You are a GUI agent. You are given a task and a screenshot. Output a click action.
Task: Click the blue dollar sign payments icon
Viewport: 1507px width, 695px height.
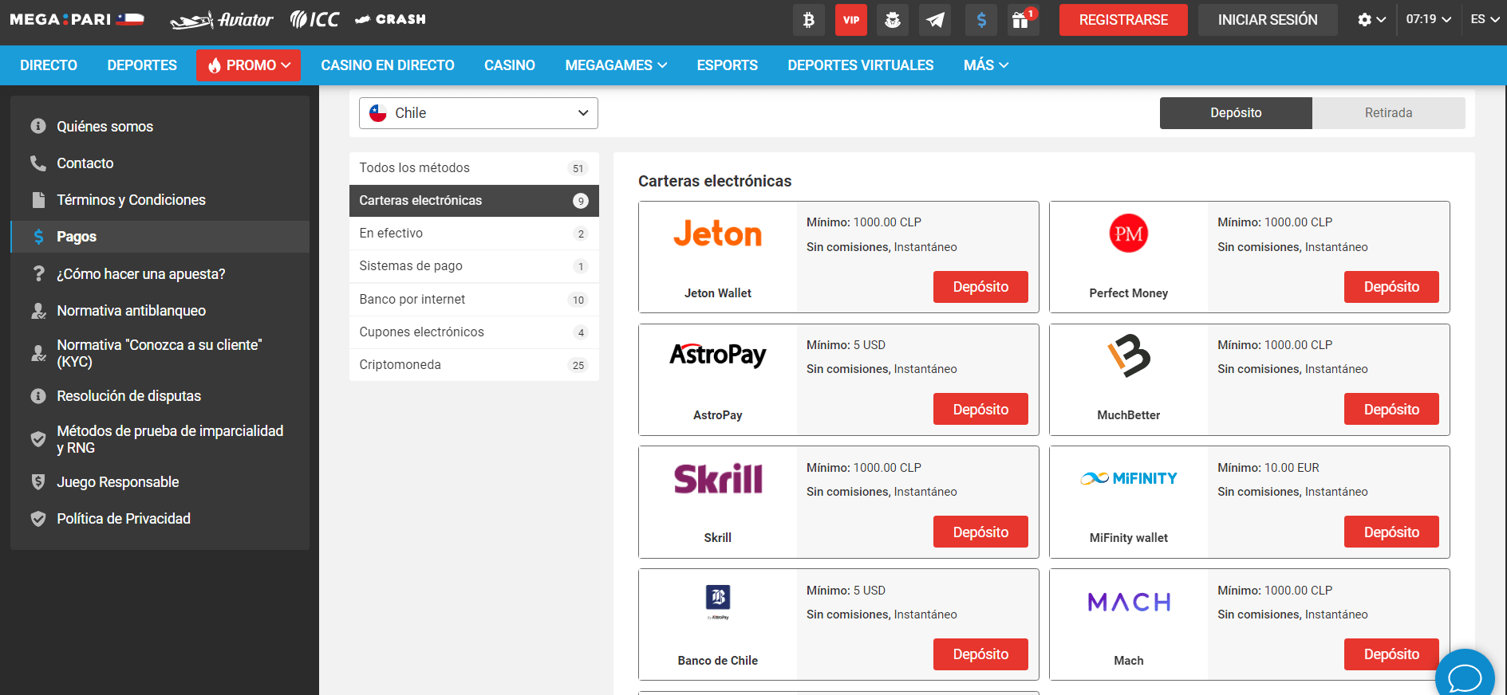click(x=980, y=20)
